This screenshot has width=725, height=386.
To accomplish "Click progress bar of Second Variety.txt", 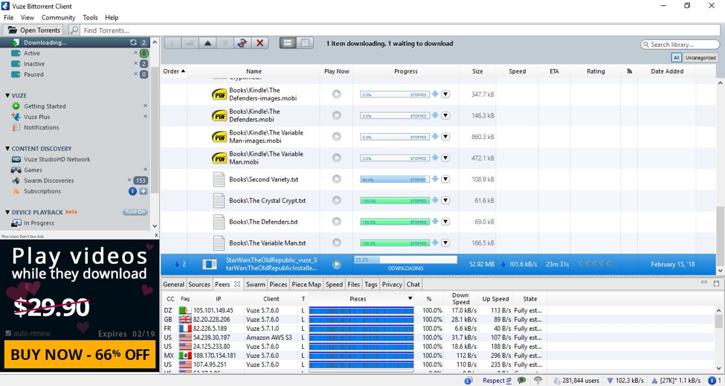I will click(x=394, y=179).
